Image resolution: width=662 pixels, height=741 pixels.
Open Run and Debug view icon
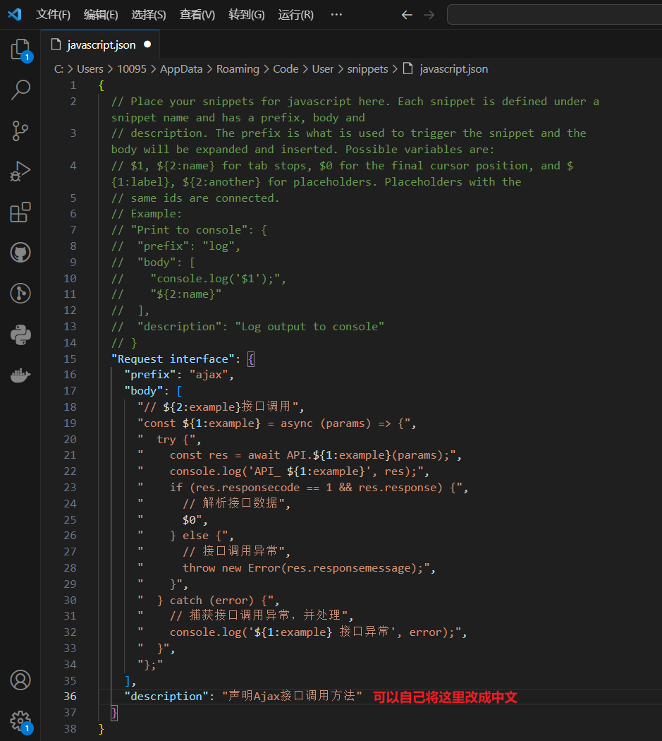pyautogui.click(x=20, y=171)
